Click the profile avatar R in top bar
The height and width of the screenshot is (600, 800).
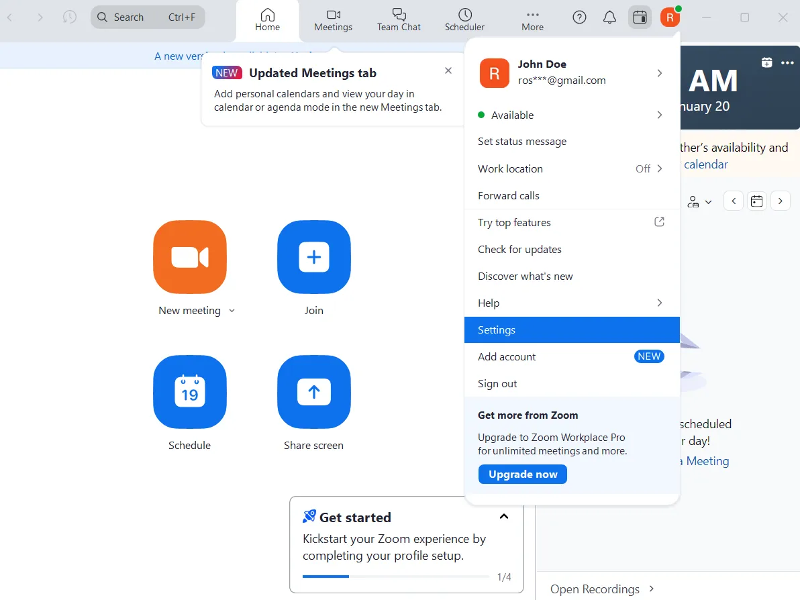tap(670, 17)
